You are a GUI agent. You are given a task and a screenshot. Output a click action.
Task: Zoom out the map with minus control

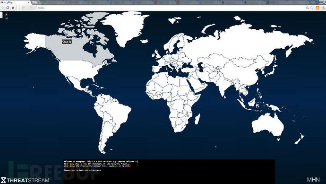pyautogui.click(x=7, y=18)
